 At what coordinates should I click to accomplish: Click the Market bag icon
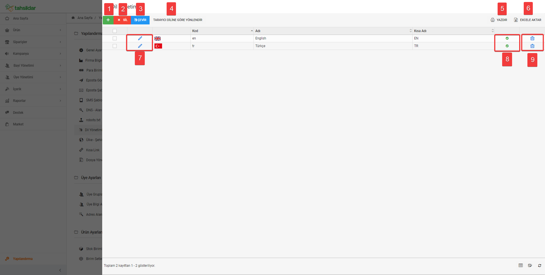[x=7, y=124]
